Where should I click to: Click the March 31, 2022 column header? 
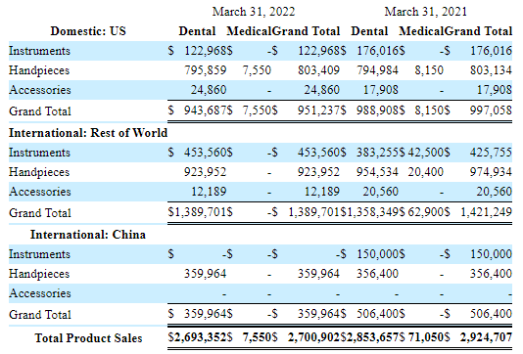pyautogui.click(x=254, y=12)
